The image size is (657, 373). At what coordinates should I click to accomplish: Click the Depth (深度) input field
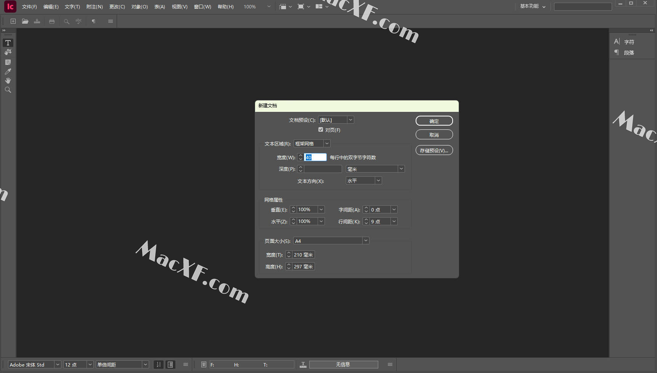(323, 169)
